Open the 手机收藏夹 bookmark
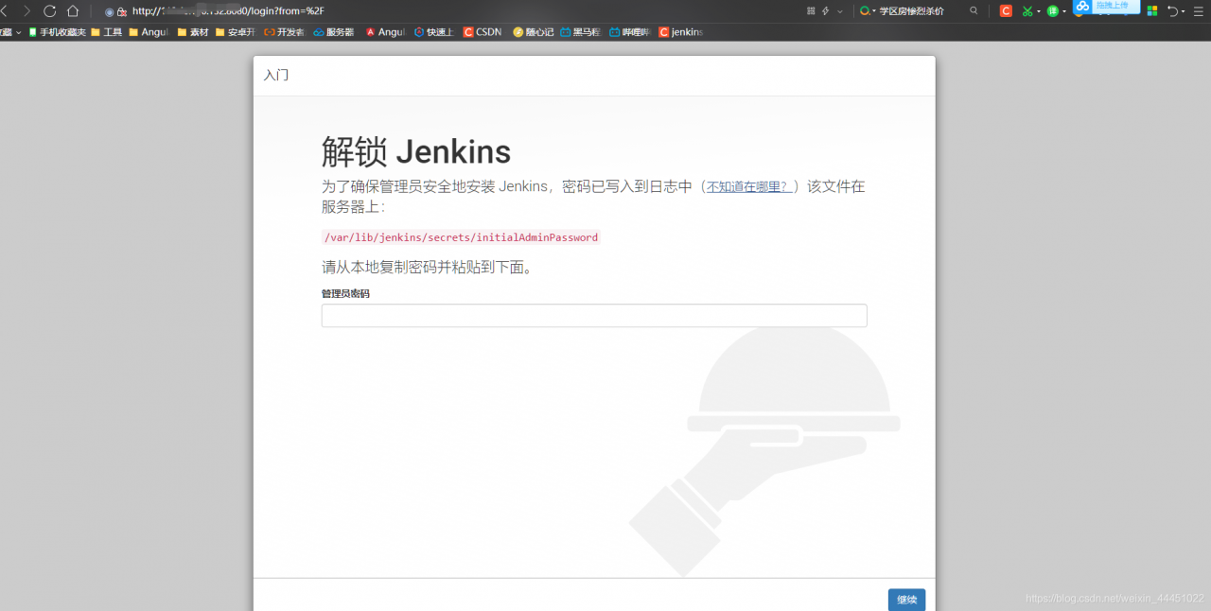 [58, 32]
